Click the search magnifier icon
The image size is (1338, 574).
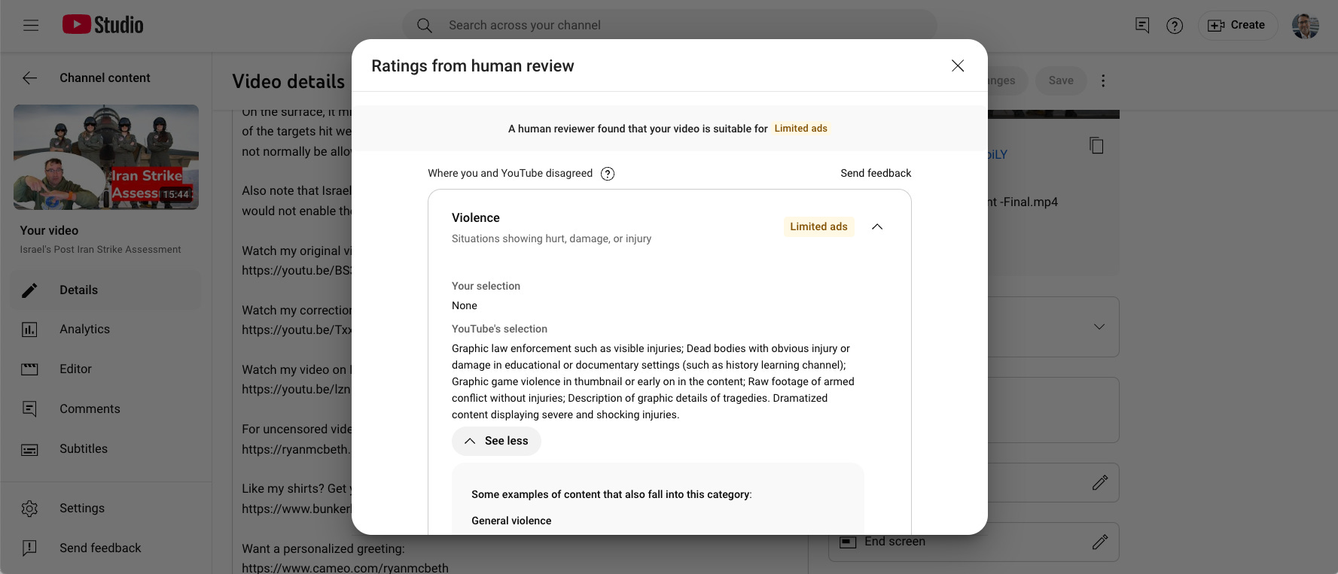[x=425, y=26]
